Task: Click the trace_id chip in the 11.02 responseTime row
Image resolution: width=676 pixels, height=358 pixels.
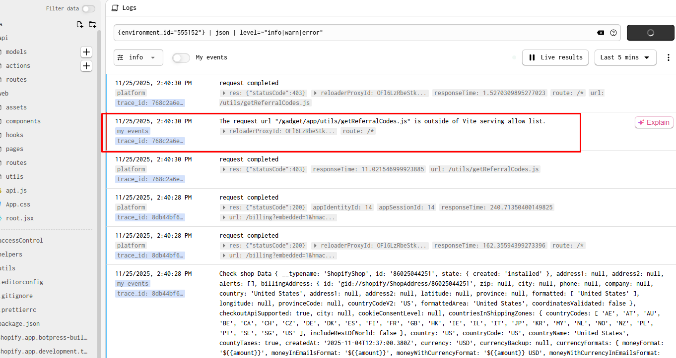Action: pos(150,179)
